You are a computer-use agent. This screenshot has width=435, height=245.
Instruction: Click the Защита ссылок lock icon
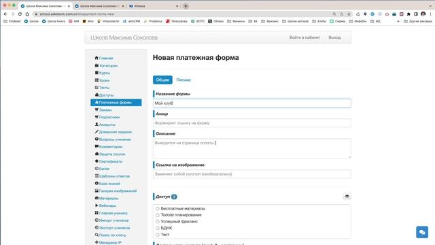[97, 154]
